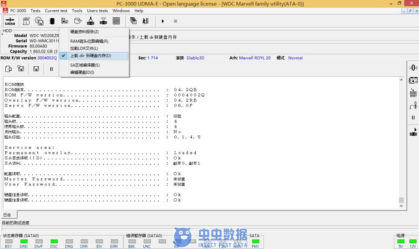Click the log scrollbar thumb
The width and height of the screenshot is (419, 249).
tap(401, 200)
